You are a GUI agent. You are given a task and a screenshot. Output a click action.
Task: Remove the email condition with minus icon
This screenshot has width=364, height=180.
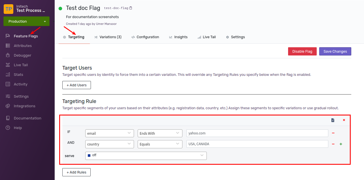pyautogui.click(x=333, y=133)
